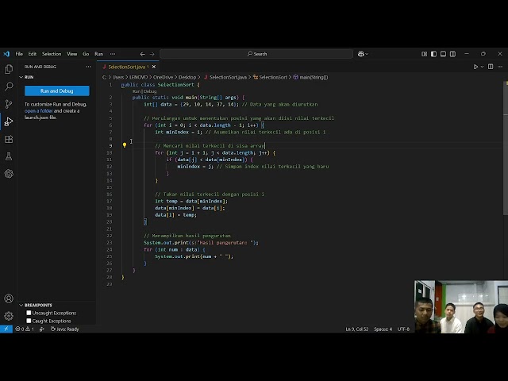Click the Run and Debug button
508x381 pixels.
coord(57,91)
